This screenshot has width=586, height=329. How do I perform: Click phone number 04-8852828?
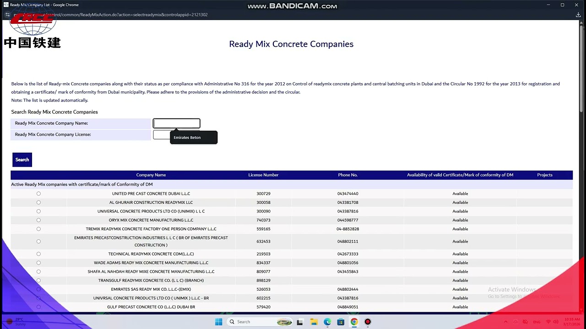tap(348, 229)
